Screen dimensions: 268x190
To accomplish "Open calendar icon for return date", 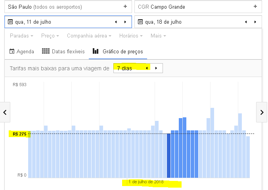I will tap(140, 22).
